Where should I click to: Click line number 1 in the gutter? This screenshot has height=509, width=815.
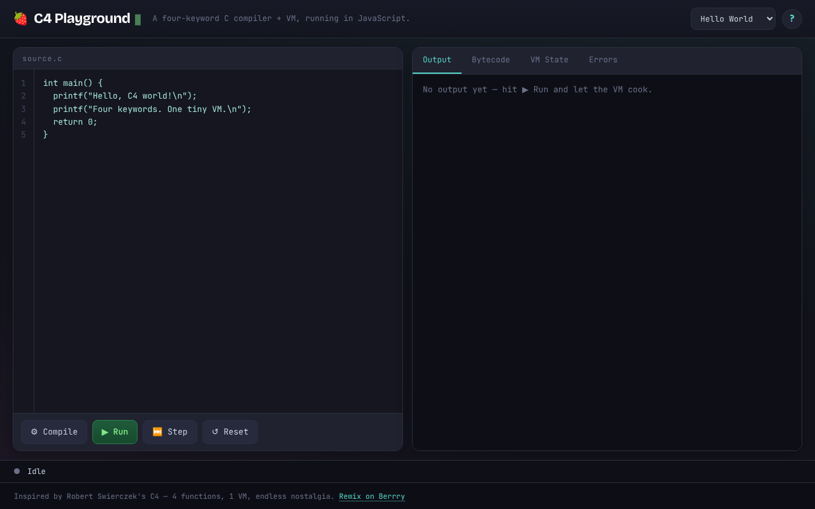[24, 83]
